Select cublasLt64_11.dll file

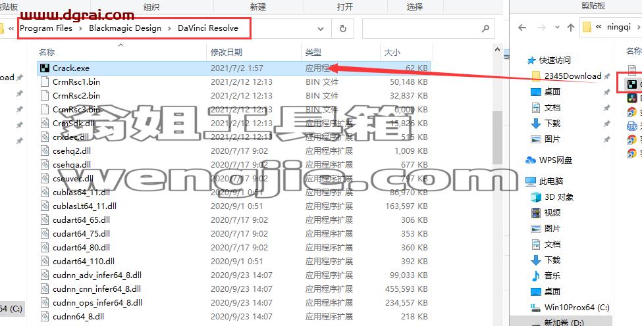coord(234,206)
